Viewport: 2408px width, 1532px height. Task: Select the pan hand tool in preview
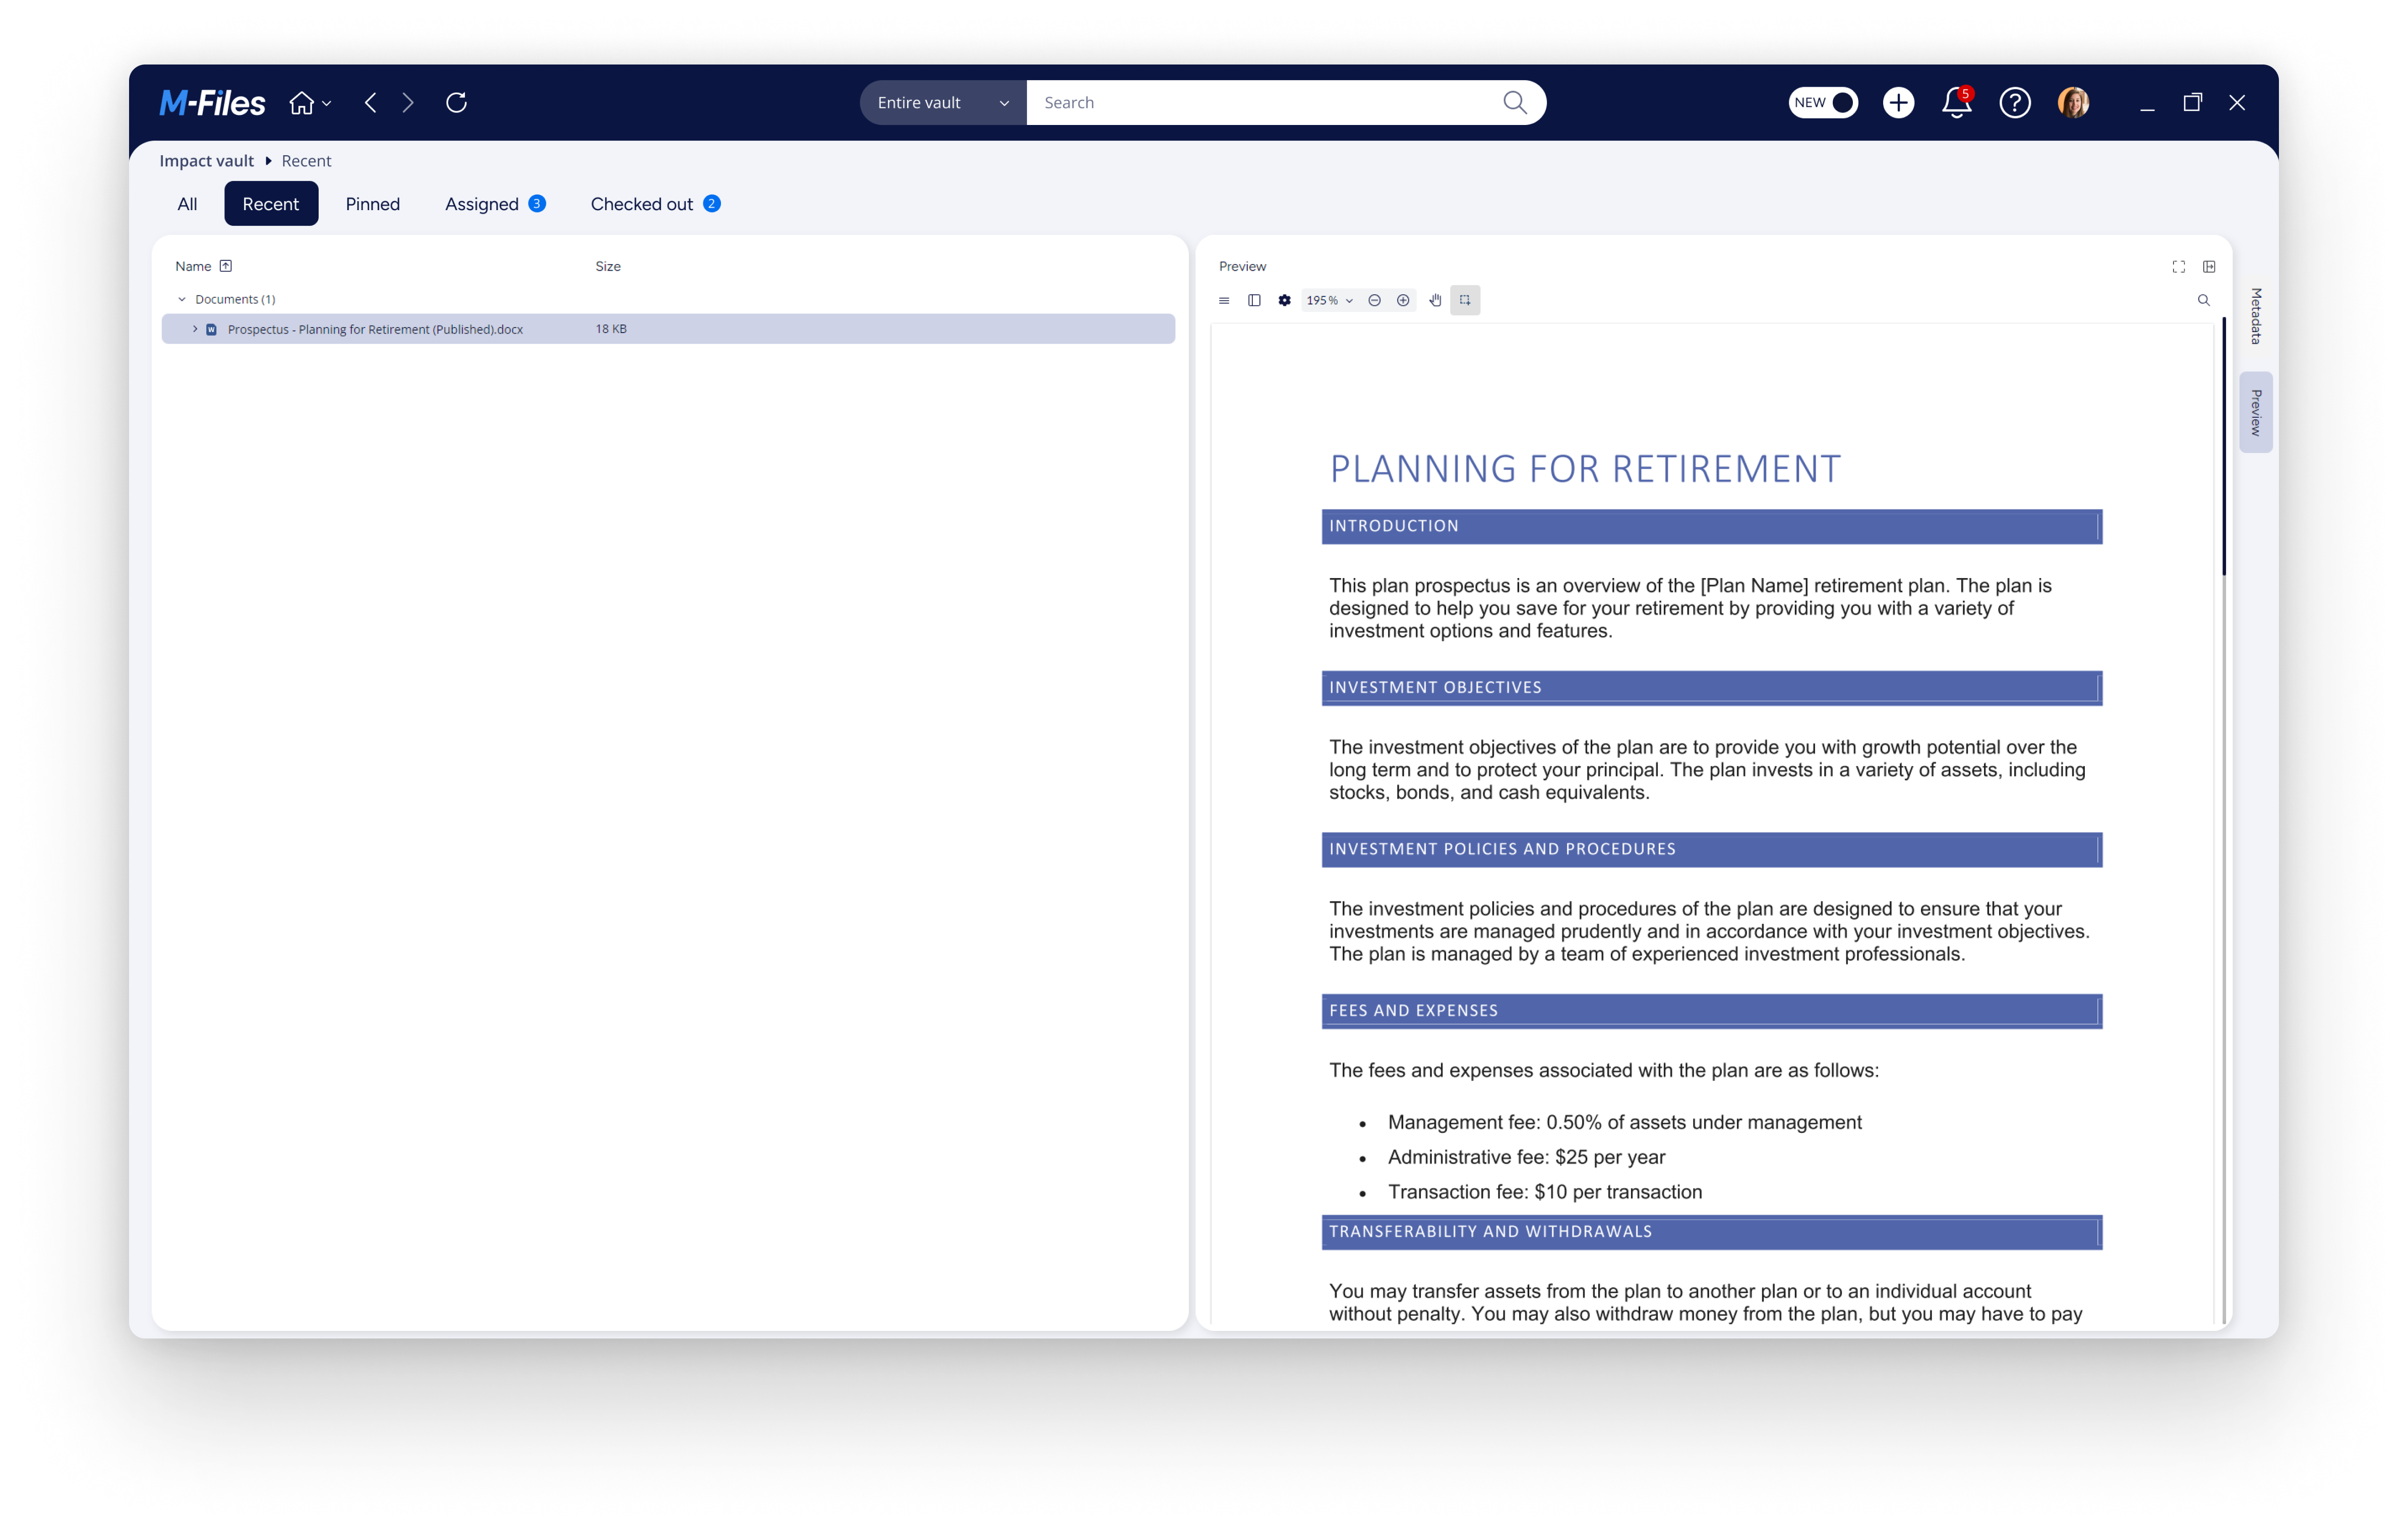(1435, 300)
